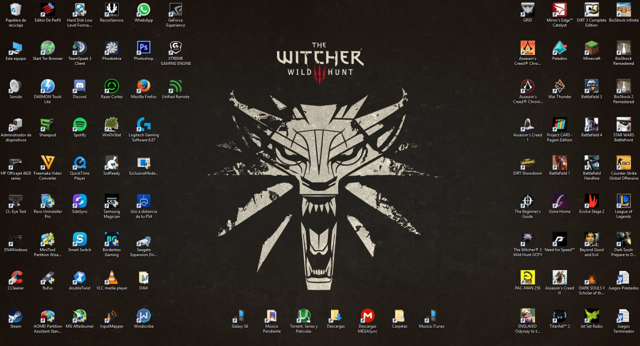Launch GeForce Experience
Viewport: 640px width, 346px height.
[175, 9]
